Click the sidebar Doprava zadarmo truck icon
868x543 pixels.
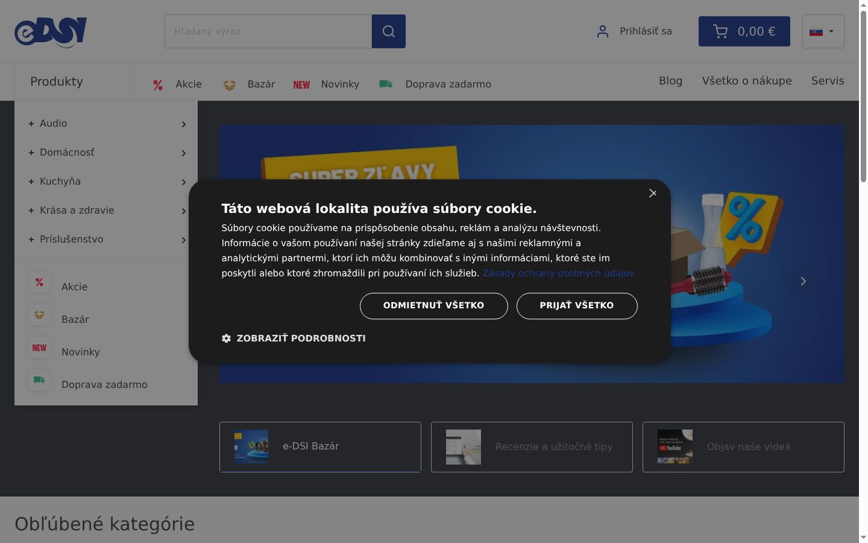39,380
